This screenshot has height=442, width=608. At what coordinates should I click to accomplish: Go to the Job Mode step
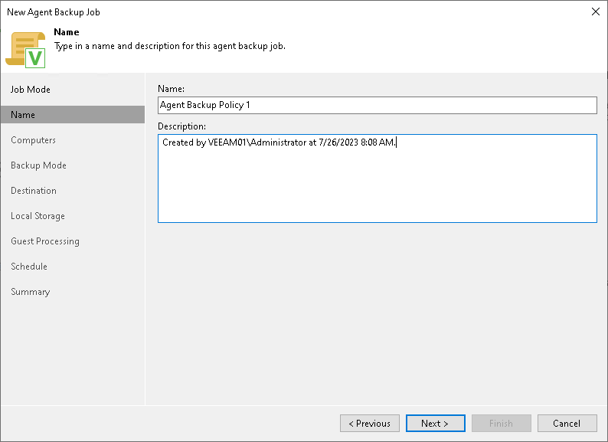point(31,90)
